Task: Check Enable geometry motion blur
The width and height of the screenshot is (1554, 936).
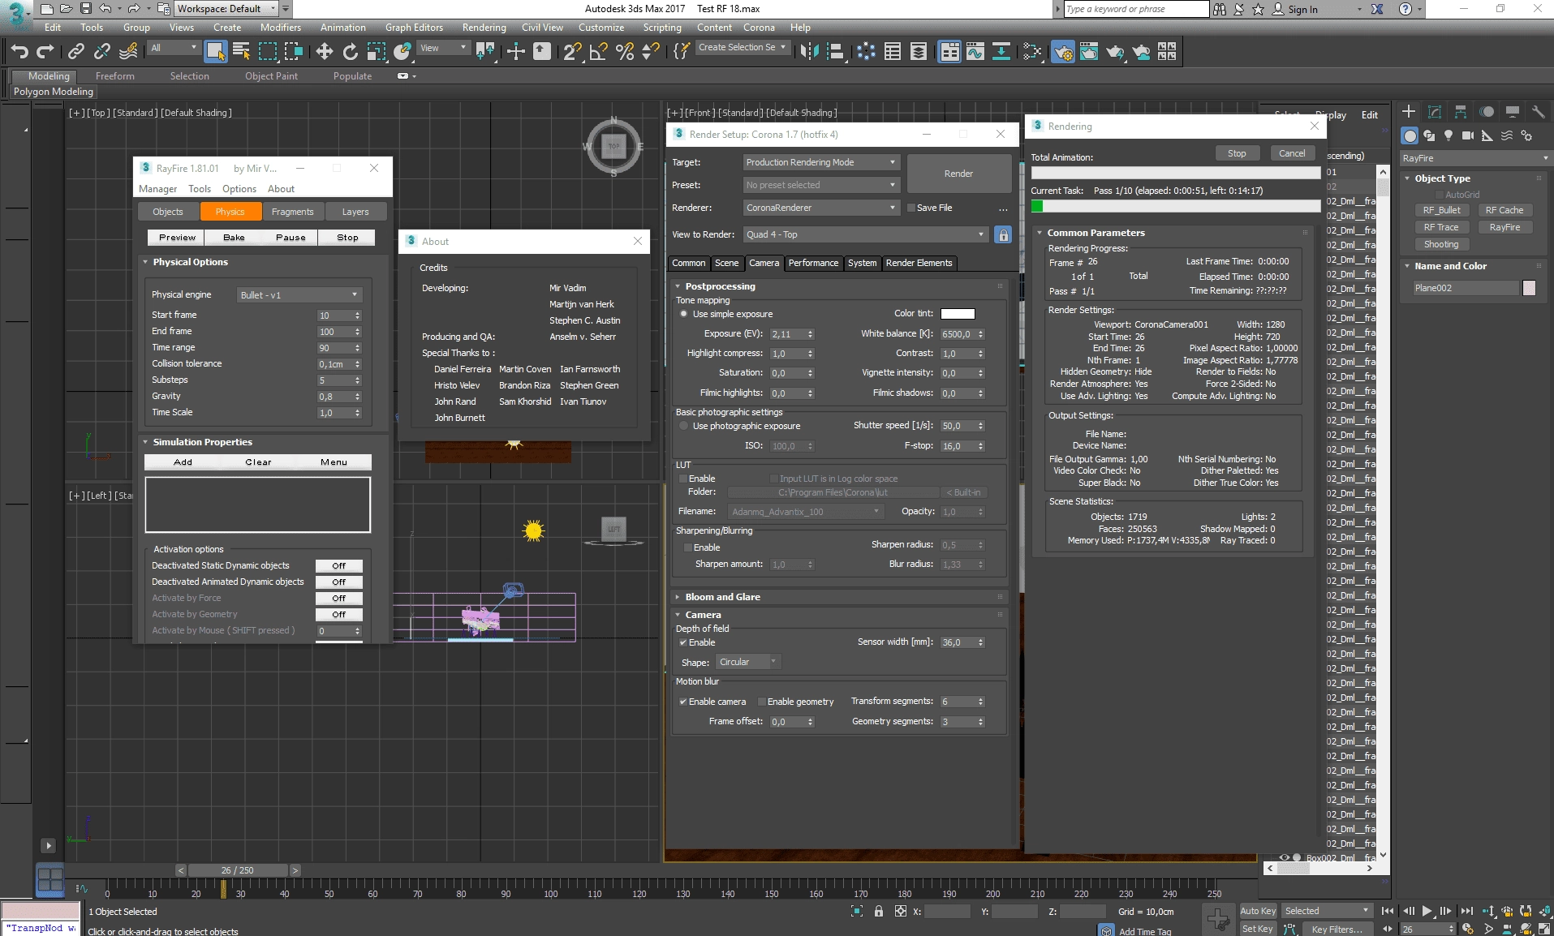Action: coord(762,702)
